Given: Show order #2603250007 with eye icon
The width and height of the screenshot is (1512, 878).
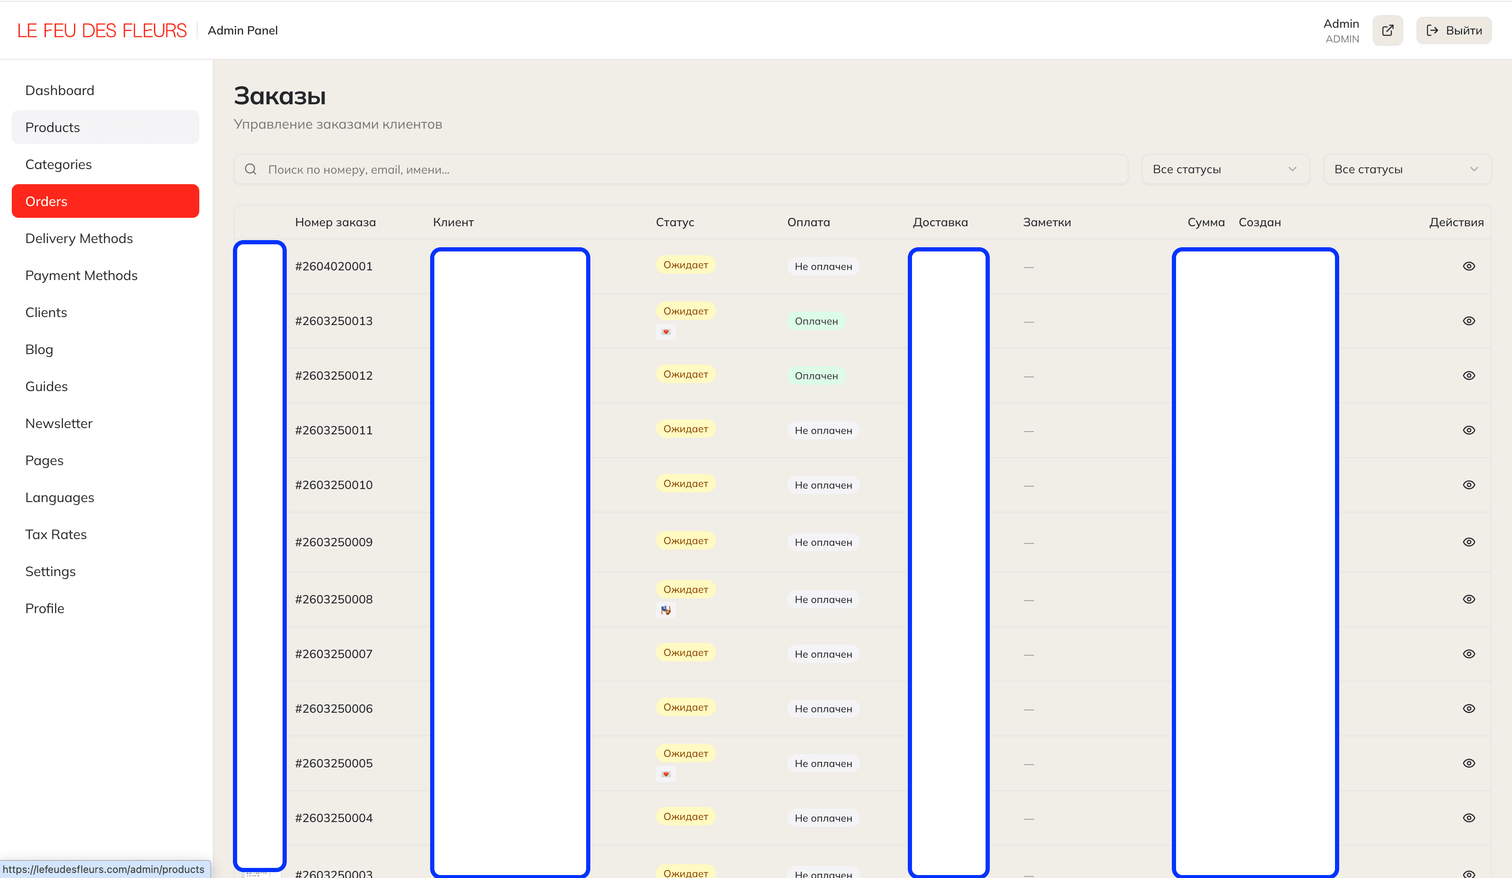Looking at the screenshot, I should point(1468,654).
